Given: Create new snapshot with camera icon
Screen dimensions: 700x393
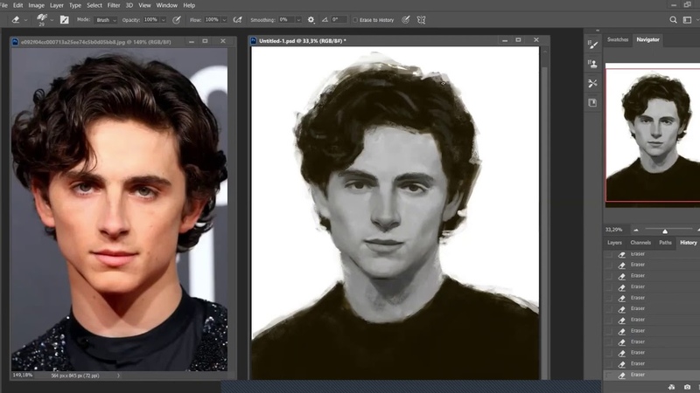Looking at the screenshot, I should click(688, 387).
